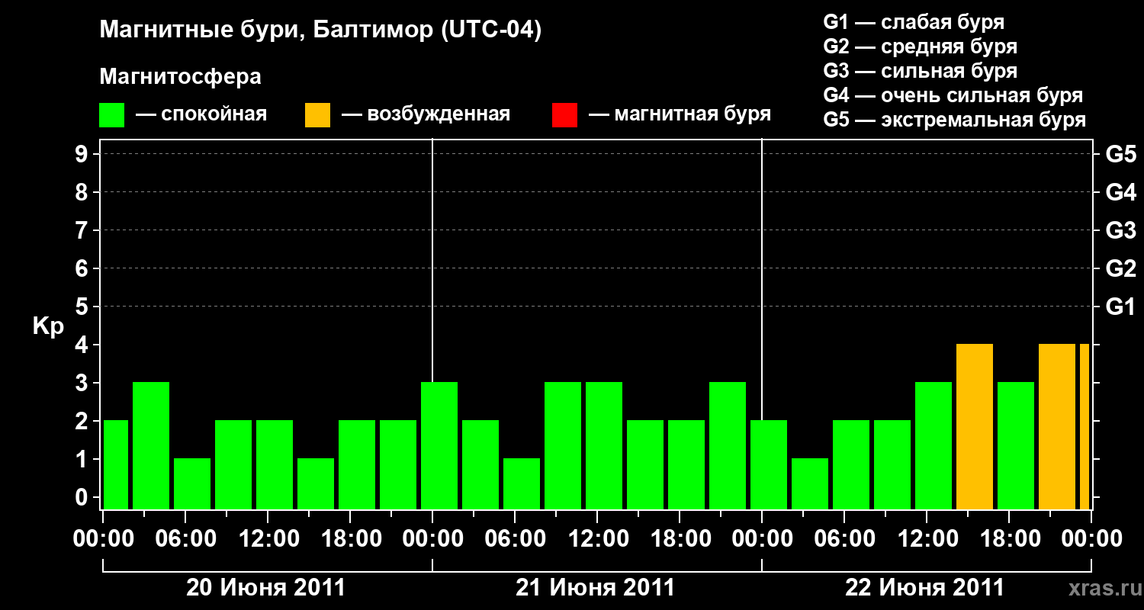Click the green 'спокойная' legend swatch
1144x610 pixels.
pos(111,115)
